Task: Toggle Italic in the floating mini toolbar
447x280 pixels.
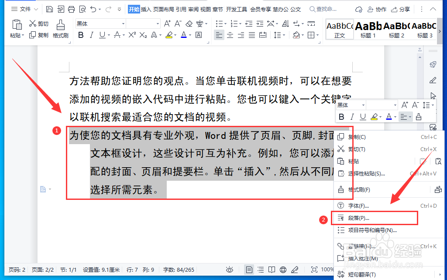Action: pos(352,117)
